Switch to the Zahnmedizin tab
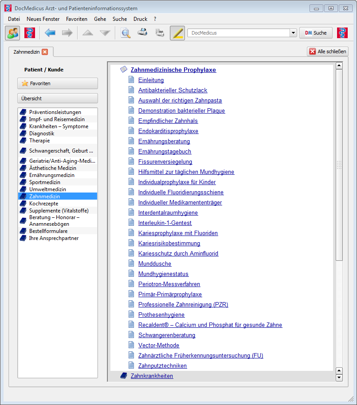Viewport: 357px width, 405px height. pos(27,52)
